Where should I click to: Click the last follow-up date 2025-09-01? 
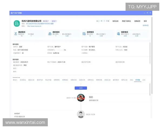coord(24,62)
